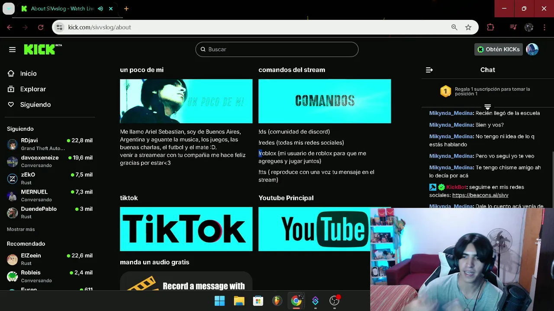Select the About SIVvslog tab

(68, 9)
